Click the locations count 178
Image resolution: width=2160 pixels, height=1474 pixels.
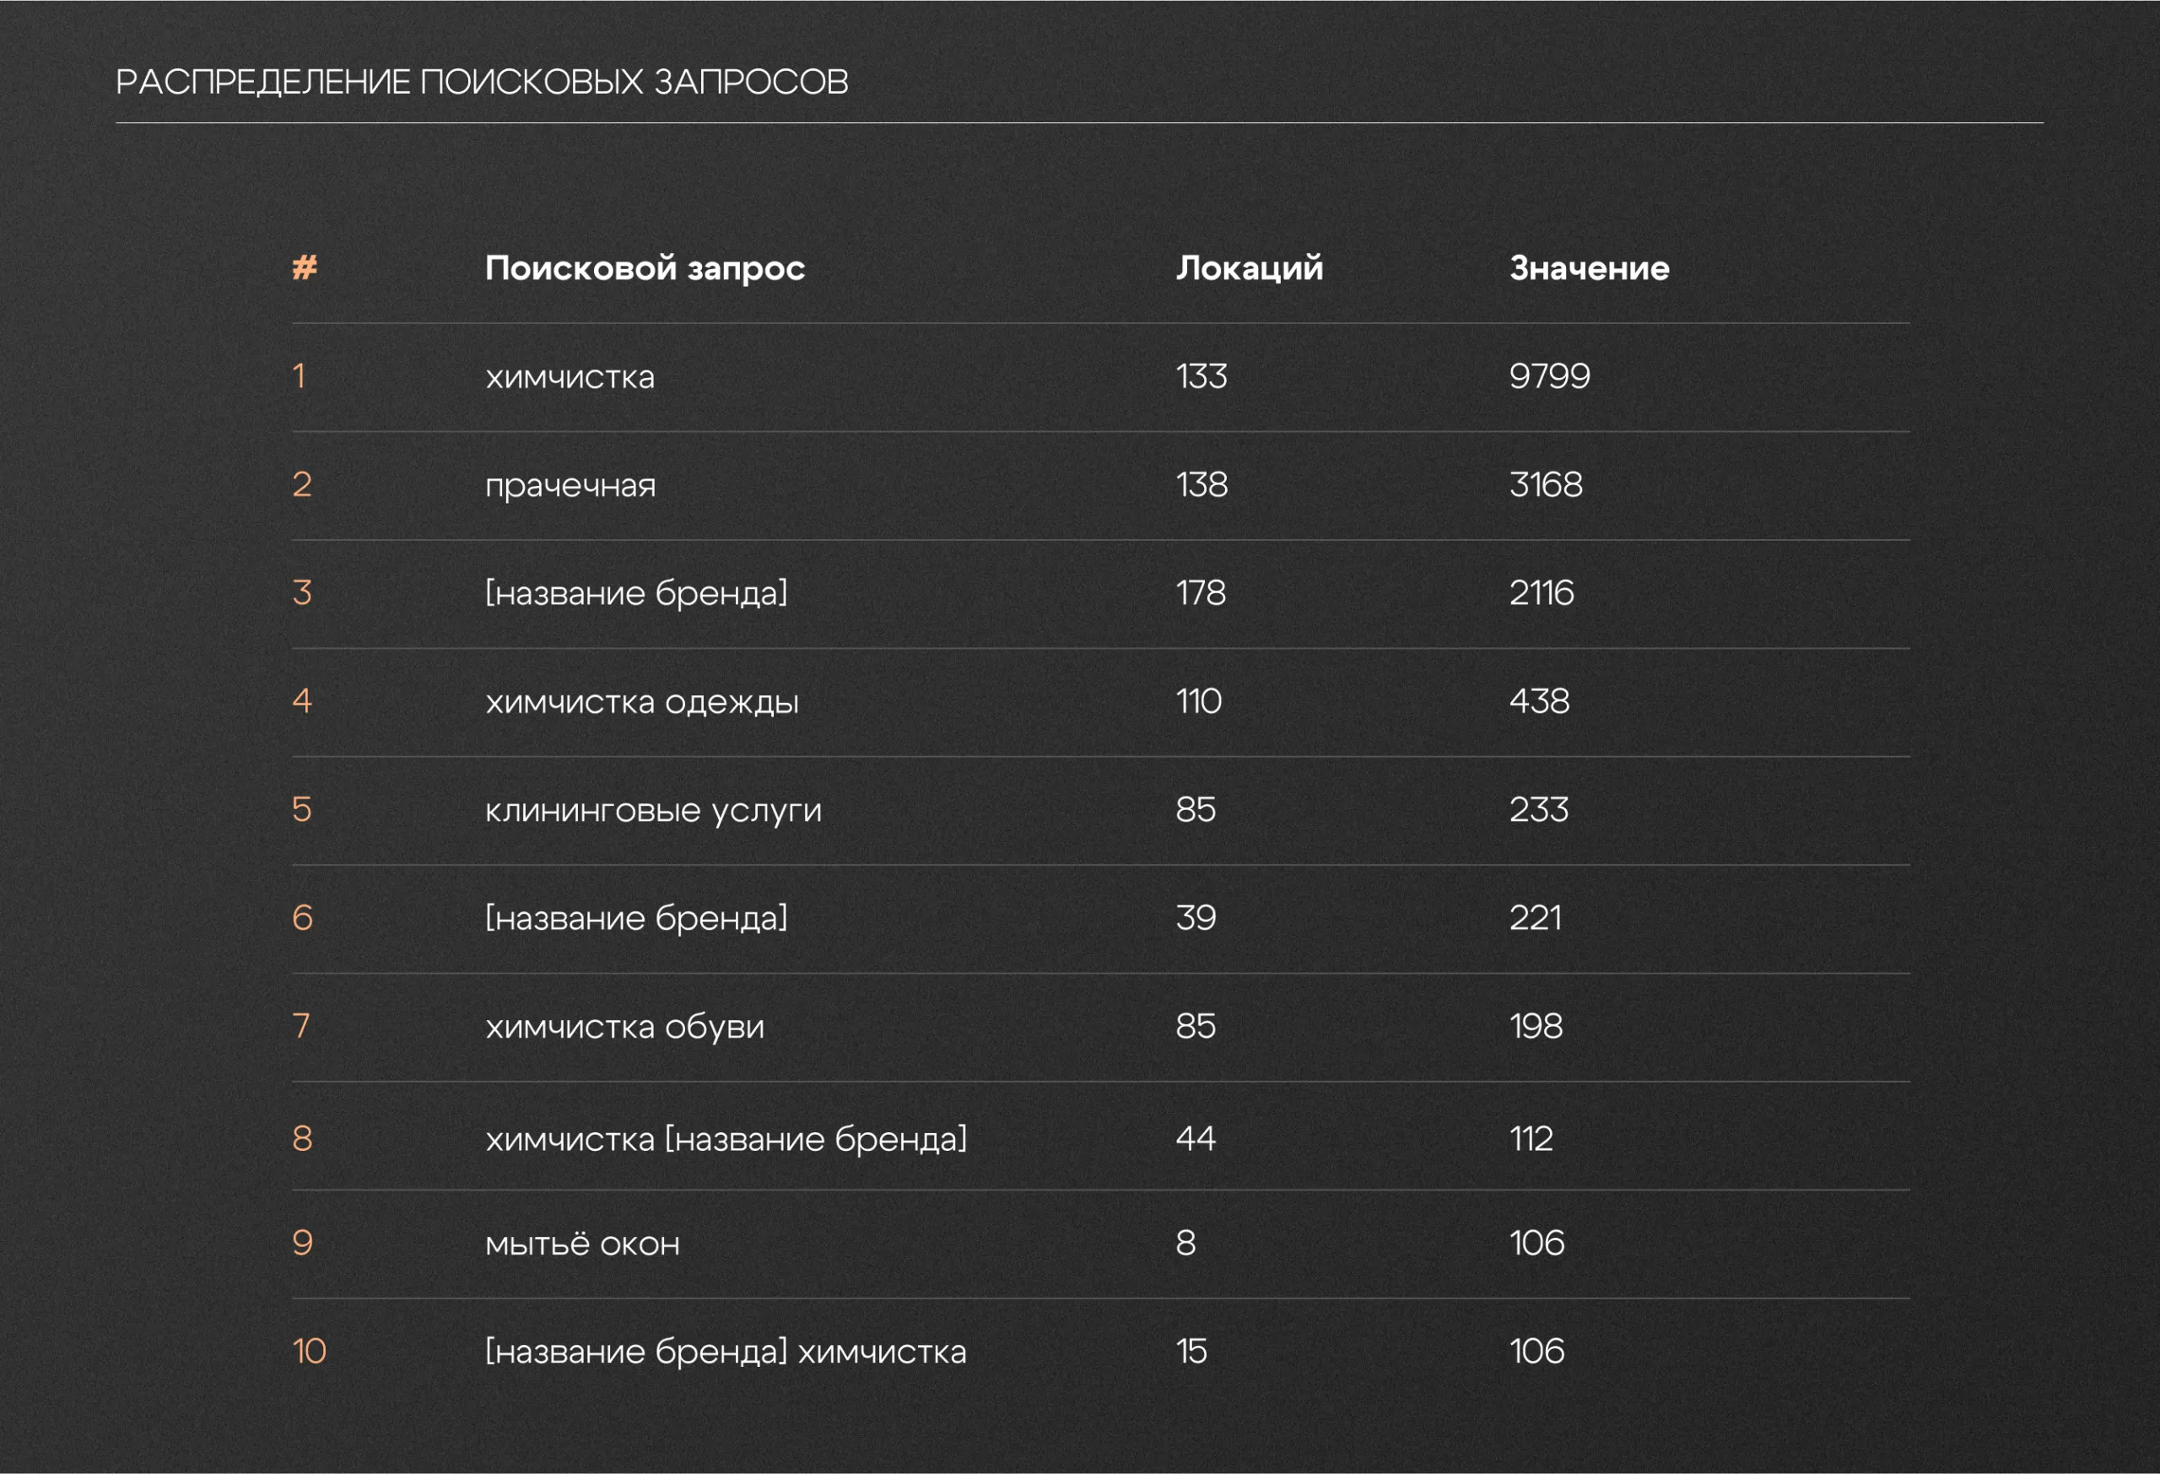click(x=1201, y=593)
